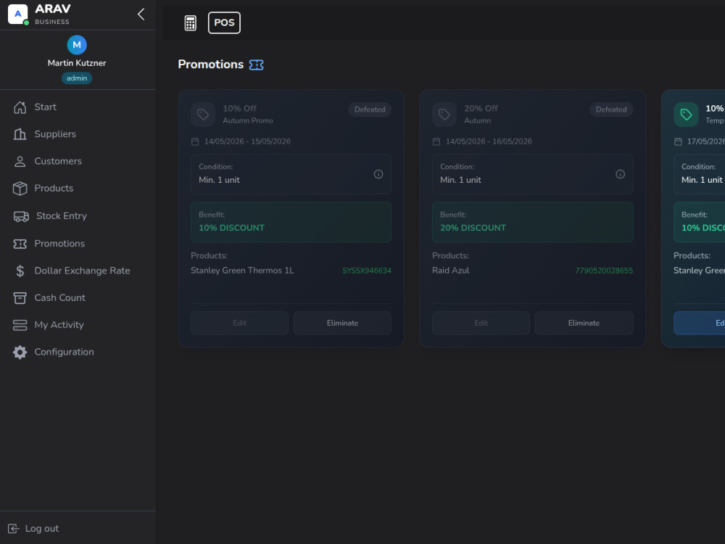Click the calendar icon next to 14/05/2026 - 15/05/2026
This screenshot has height=544, width=725.
tap(195, 141)
